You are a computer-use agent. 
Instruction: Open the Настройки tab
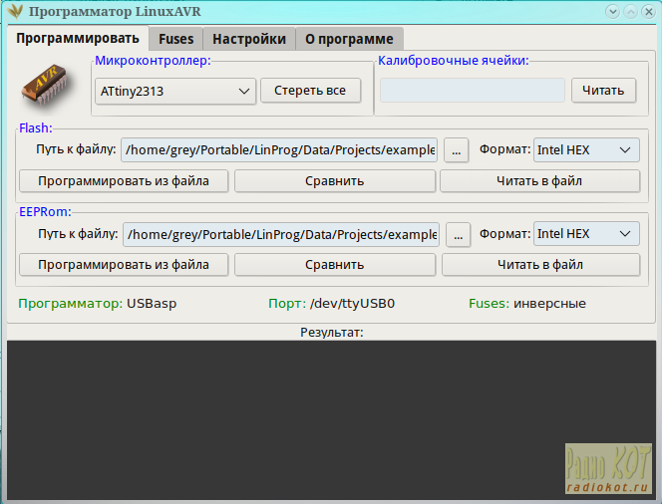[249, 39]
